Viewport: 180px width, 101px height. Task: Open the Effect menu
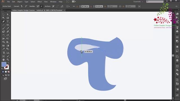point(40,2)
